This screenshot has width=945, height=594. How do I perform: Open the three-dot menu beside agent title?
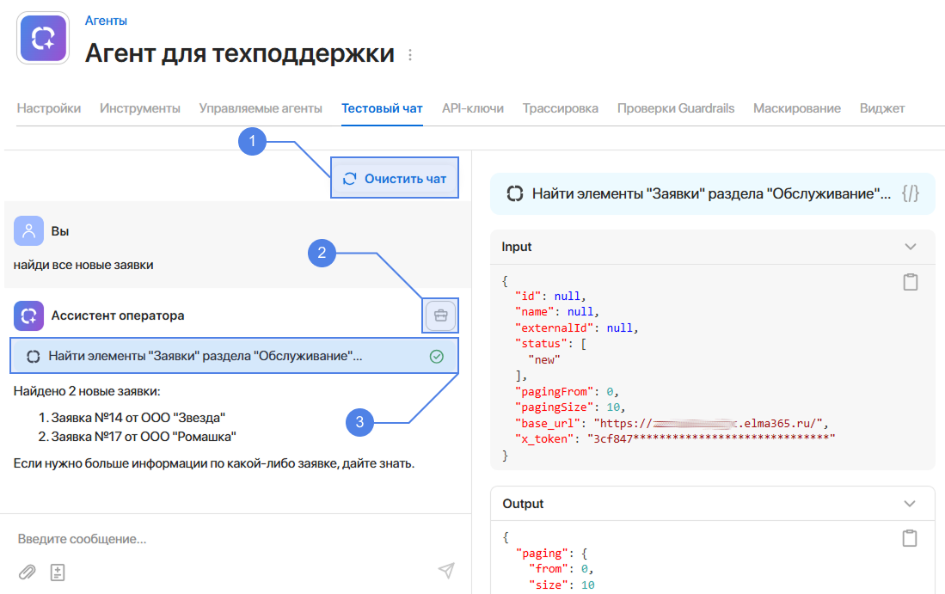410,55
